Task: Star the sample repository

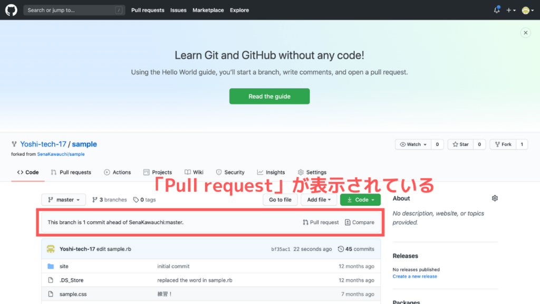Action: point(460,144)
